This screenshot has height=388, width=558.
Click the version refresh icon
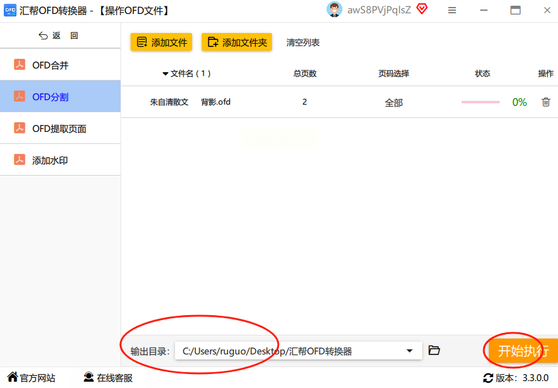click(488, 378)
